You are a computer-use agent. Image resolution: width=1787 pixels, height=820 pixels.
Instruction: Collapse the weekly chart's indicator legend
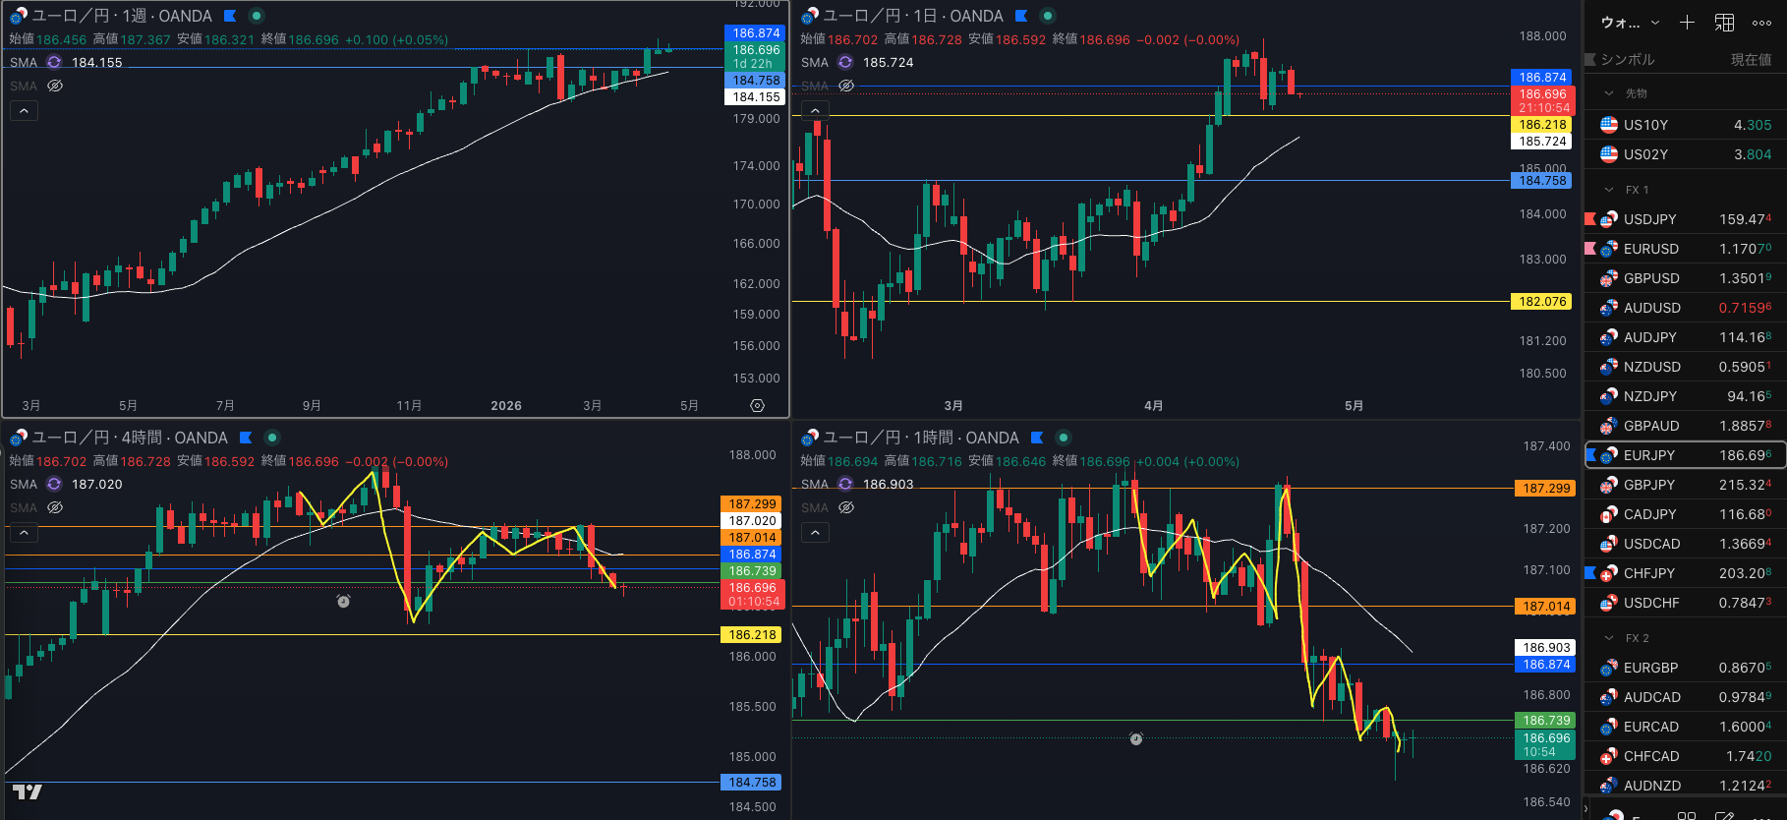24,111
